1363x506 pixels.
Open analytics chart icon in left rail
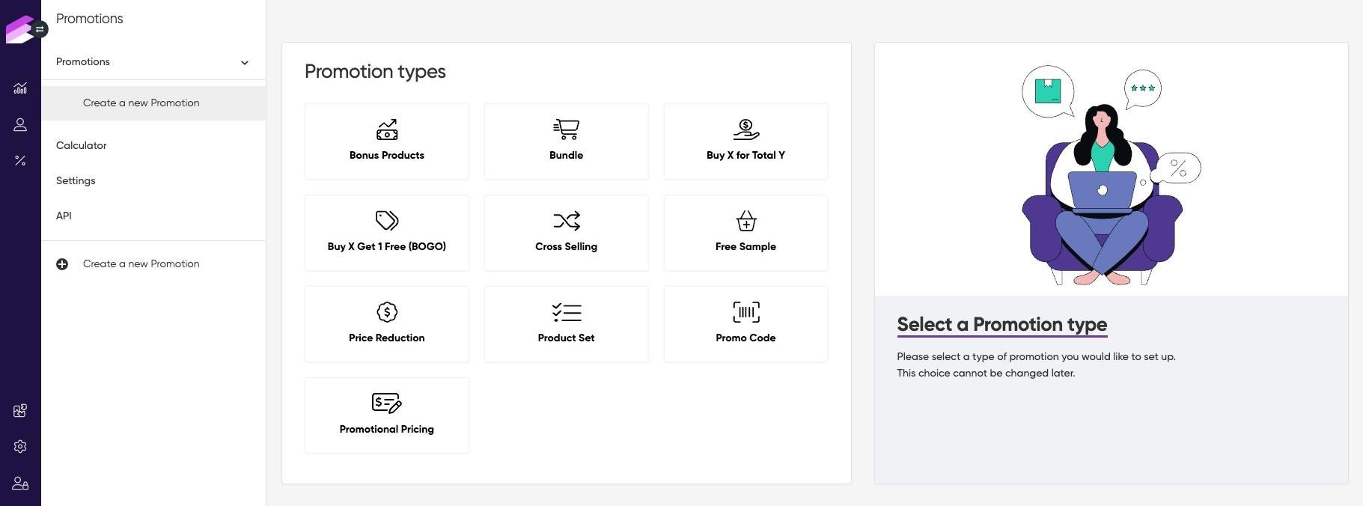[x=20, y=88]
